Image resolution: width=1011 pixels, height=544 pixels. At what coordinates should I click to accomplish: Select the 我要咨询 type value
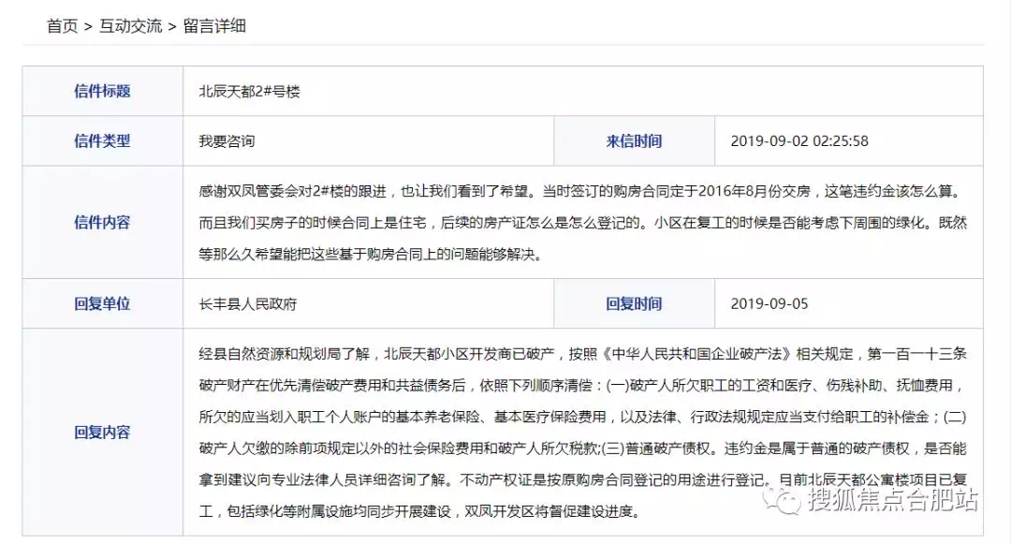[x=227, y=141]
